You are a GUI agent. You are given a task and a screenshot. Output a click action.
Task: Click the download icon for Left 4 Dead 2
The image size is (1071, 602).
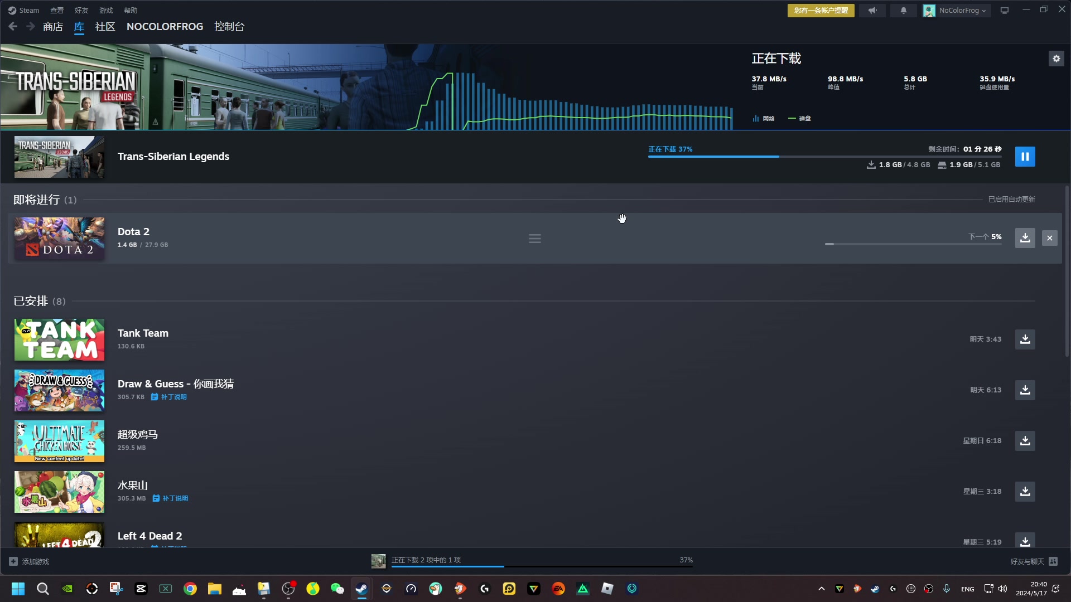pyautogui.click(x=1025, y=542)
